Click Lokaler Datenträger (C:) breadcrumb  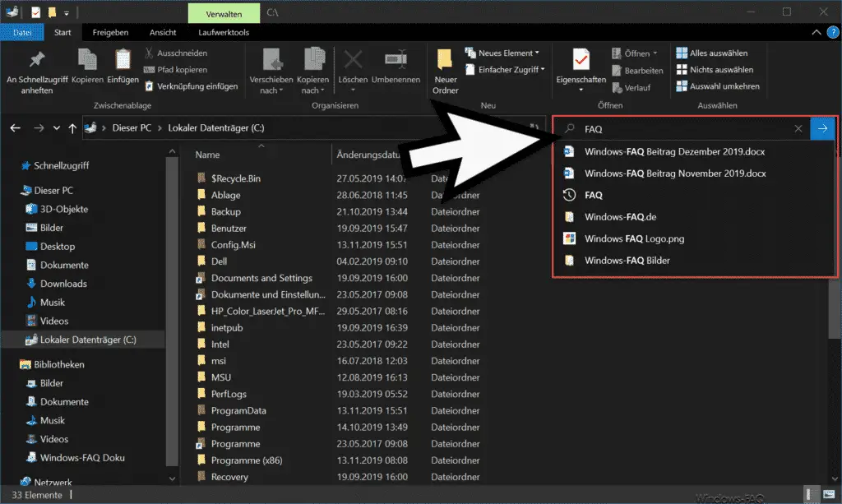tap(216, 128)
